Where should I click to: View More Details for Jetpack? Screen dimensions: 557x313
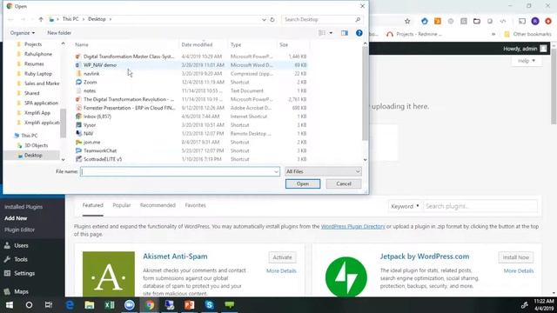[x=519, y=270]
